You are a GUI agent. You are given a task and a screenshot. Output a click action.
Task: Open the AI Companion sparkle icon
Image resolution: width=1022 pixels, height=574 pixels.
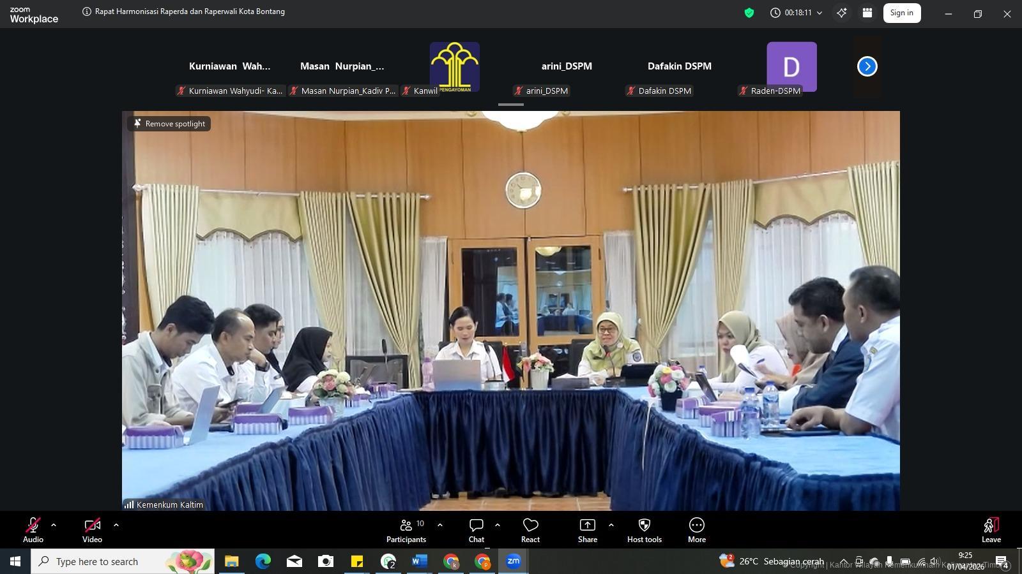(x=842, y=13)
